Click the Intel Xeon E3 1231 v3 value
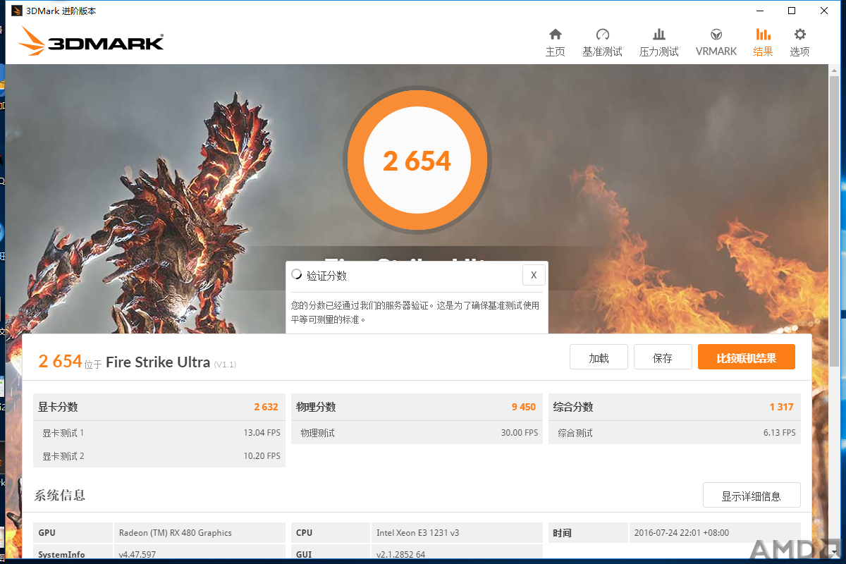The height and width of the screenshot is (564, 846). pos(418,533)
